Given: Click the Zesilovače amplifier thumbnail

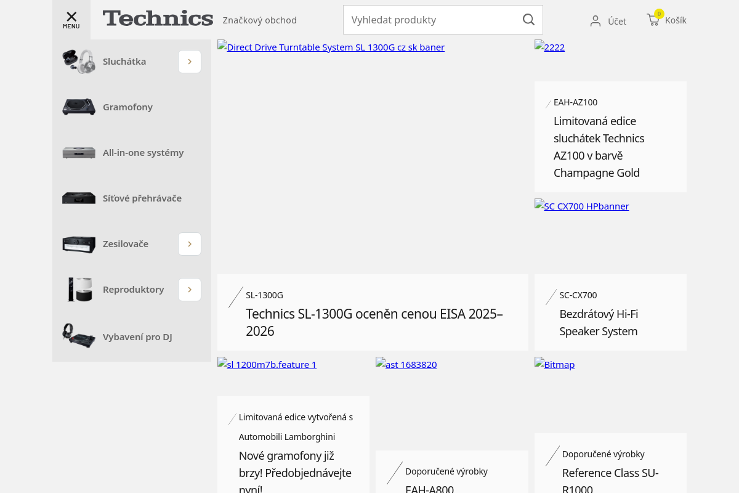Looking at the screenshot, I should coord(79,244).
